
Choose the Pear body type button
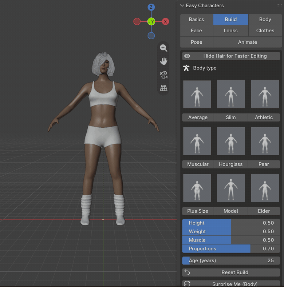click(264, 164)
